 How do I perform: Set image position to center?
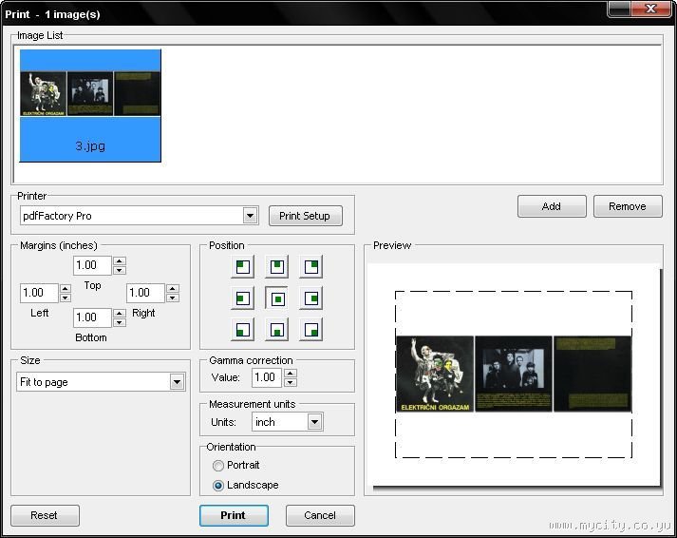point(276,298)
